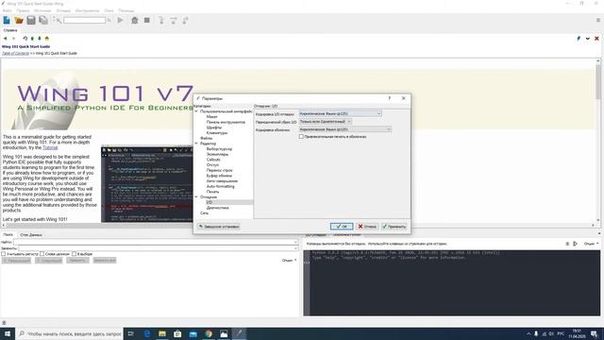Screen dimensions: 604x340
Task: Click the Run green arrow icon
Action: (x=120, y=20)
